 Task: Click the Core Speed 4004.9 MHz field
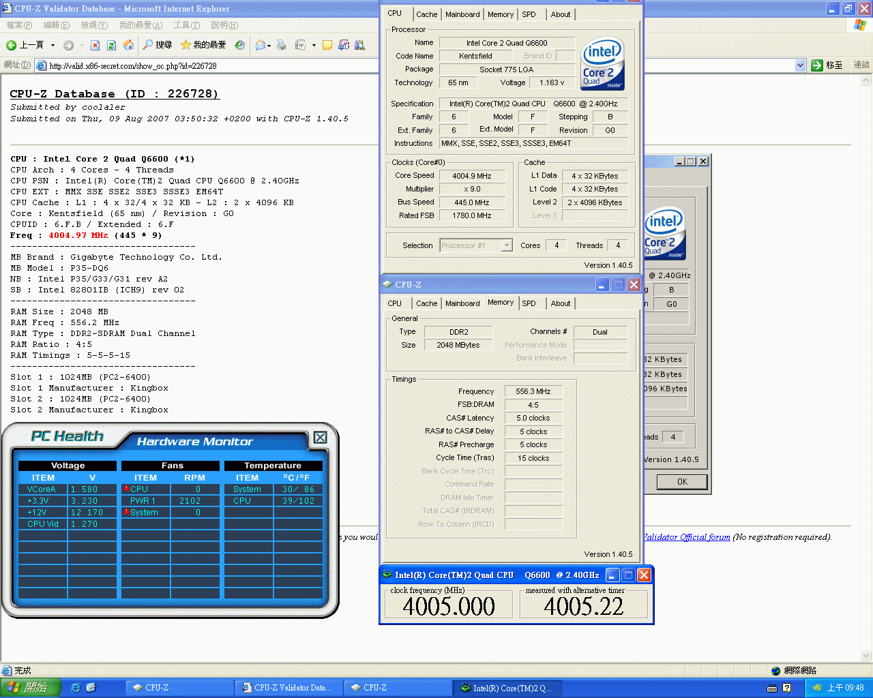[x=472, y=176]
